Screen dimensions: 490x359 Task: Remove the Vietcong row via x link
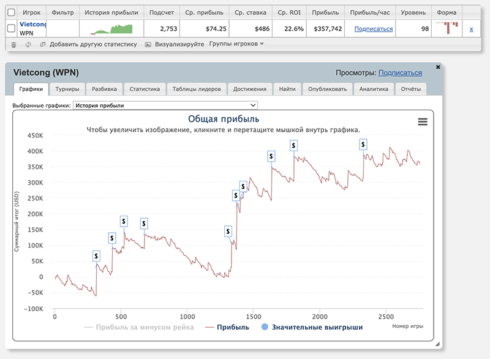(471, 29)
